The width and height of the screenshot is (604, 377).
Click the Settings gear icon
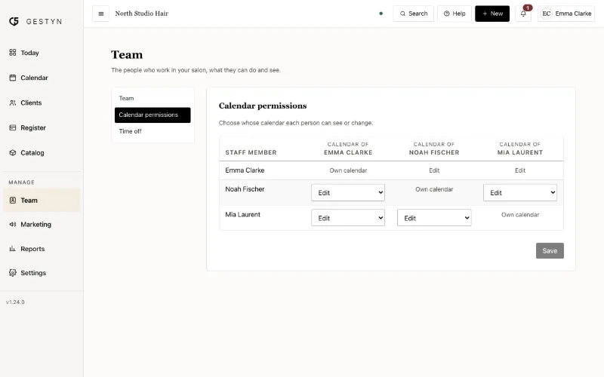tap(13, 273)
